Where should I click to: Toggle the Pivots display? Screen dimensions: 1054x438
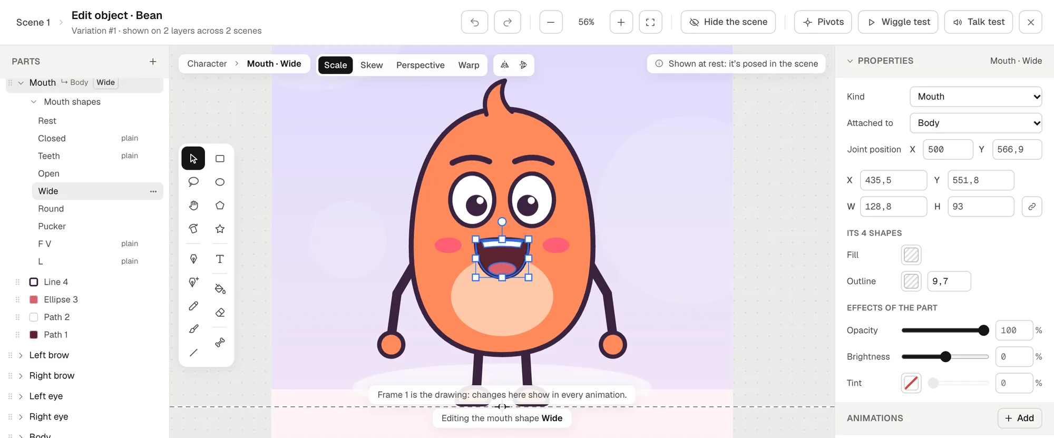tap(823, 22)
